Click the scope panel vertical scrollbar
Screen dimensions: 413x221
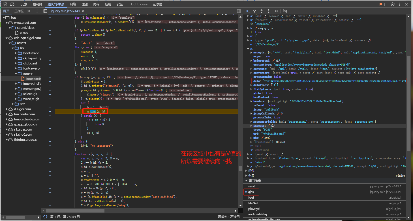point(408,103)
